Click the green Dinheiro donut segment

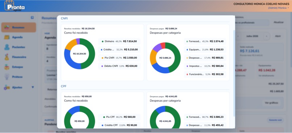tap(92, 54)
